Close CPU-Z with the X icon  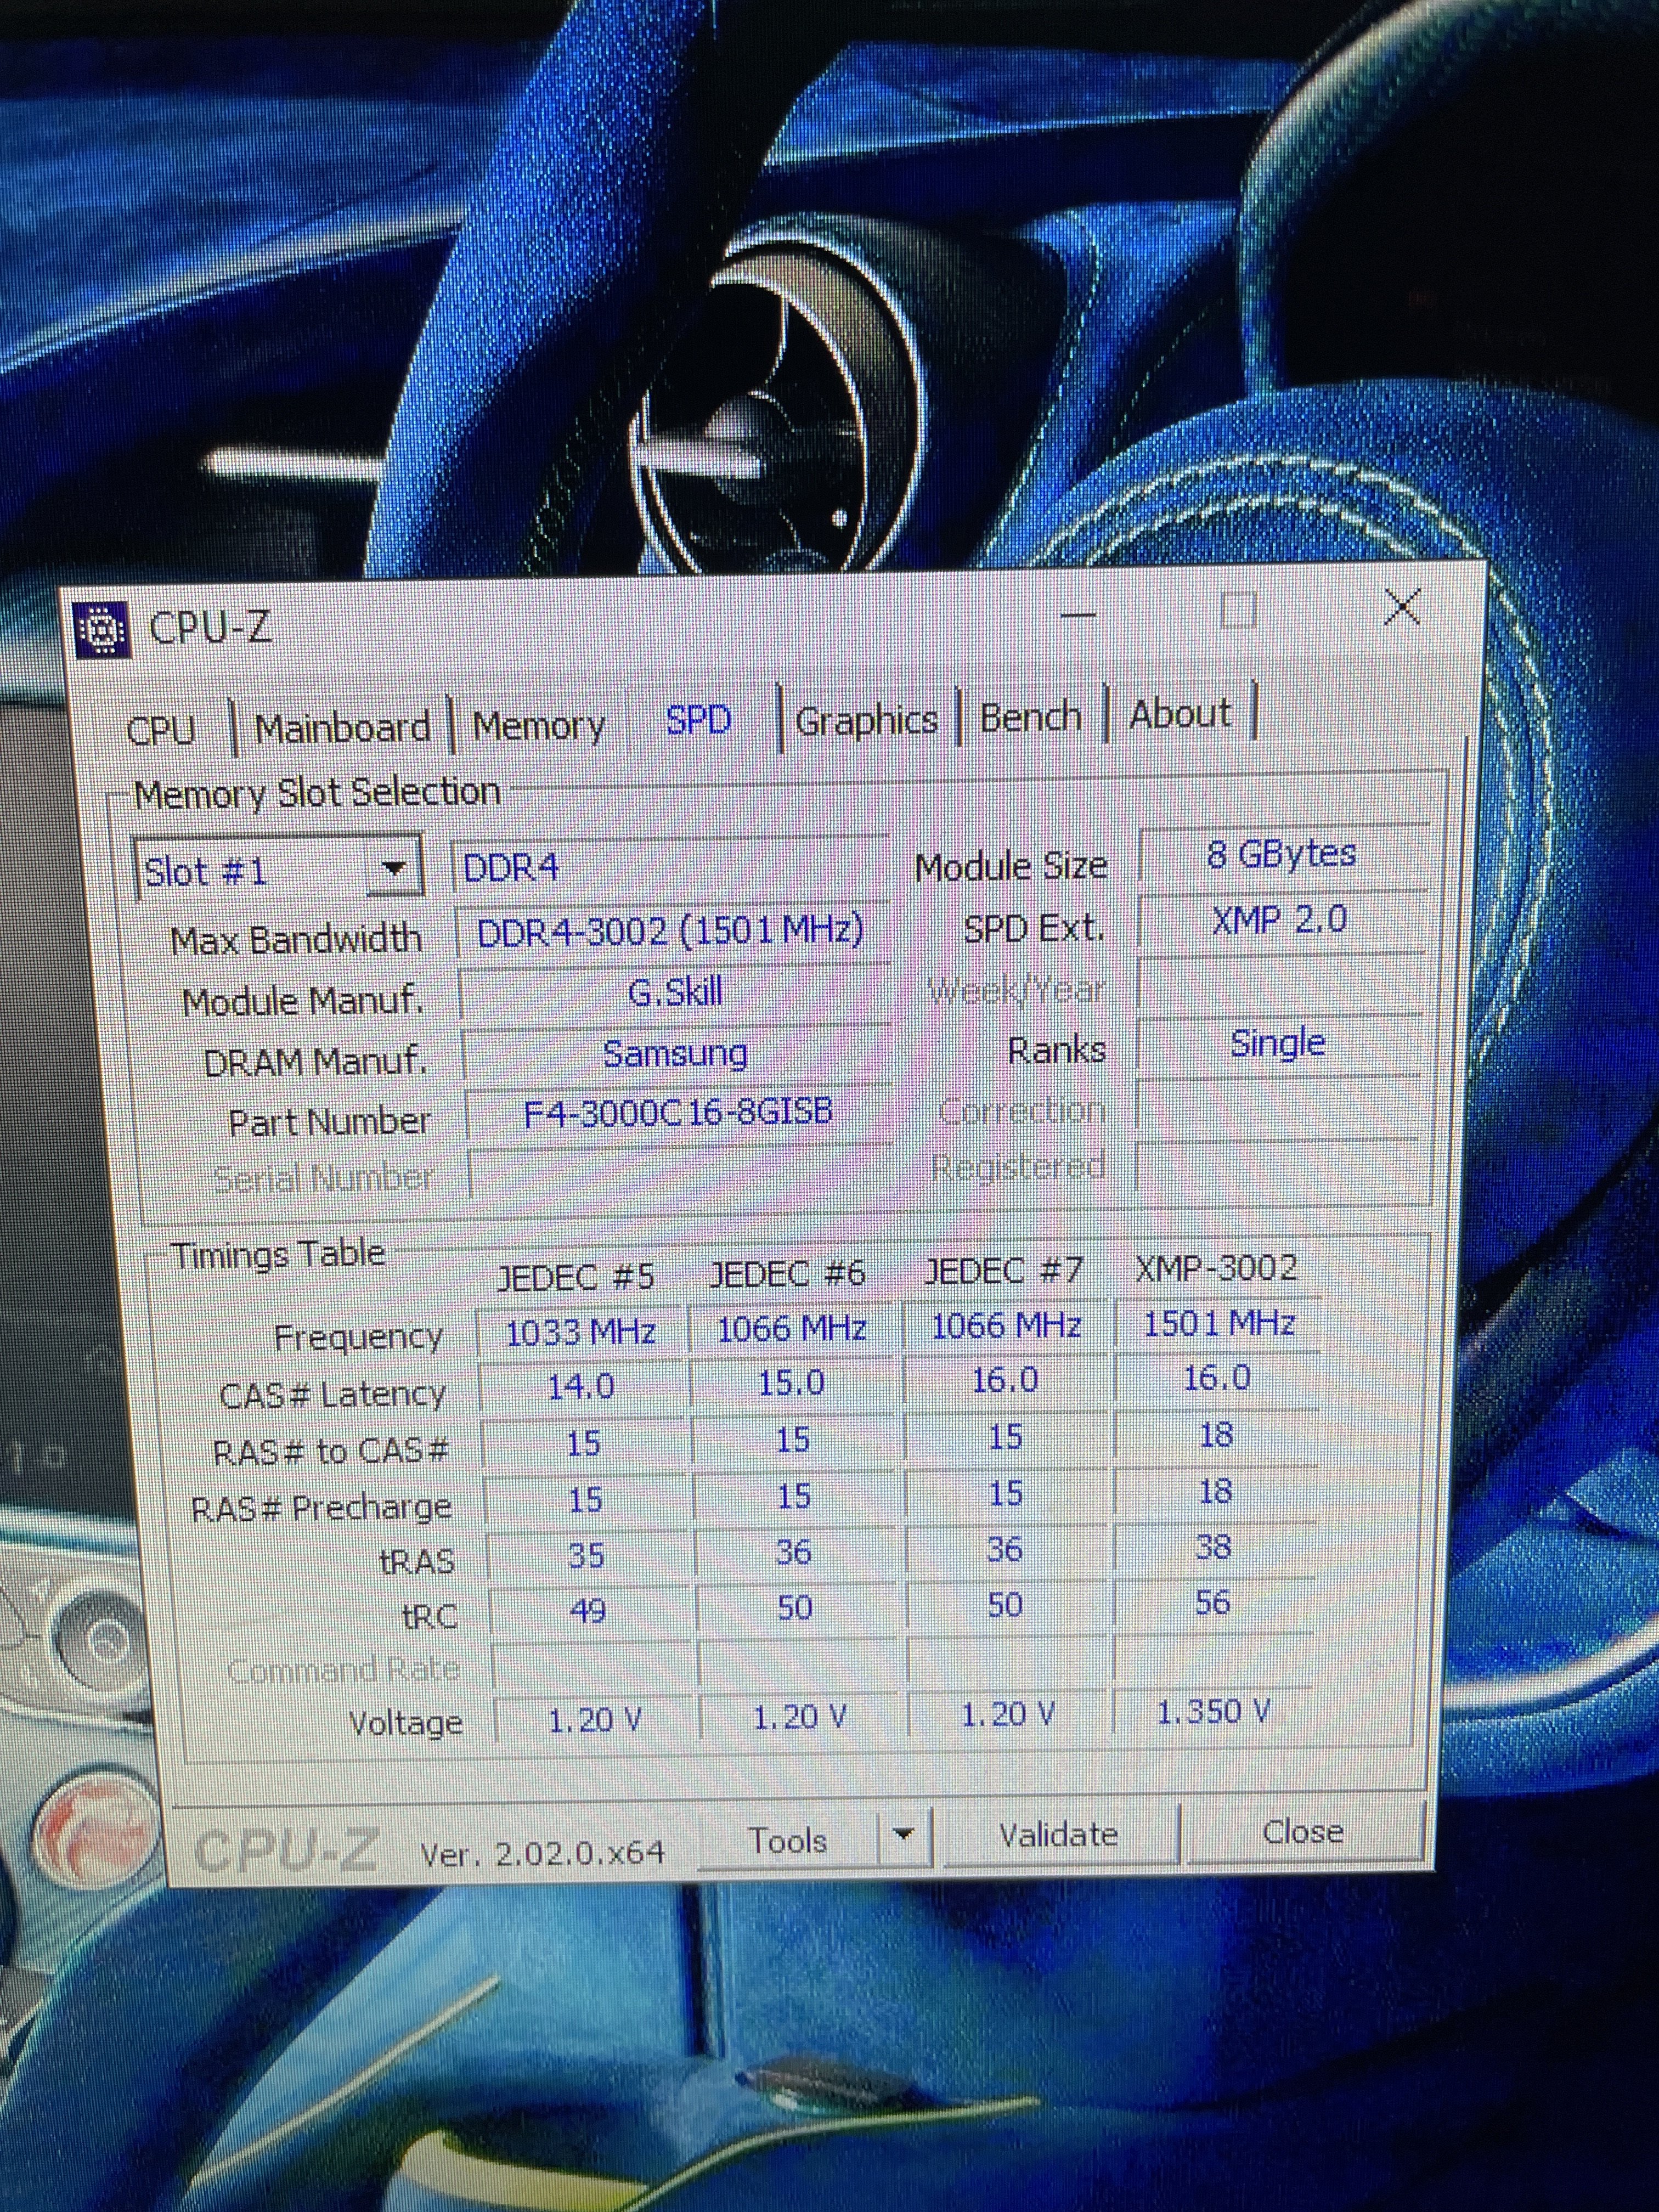pyautogui.click(x=1402, y=606)
